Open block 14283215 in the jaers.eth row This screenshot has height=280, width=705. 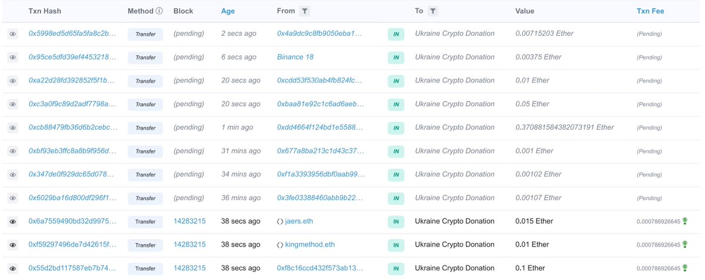[x=190, y=221]
